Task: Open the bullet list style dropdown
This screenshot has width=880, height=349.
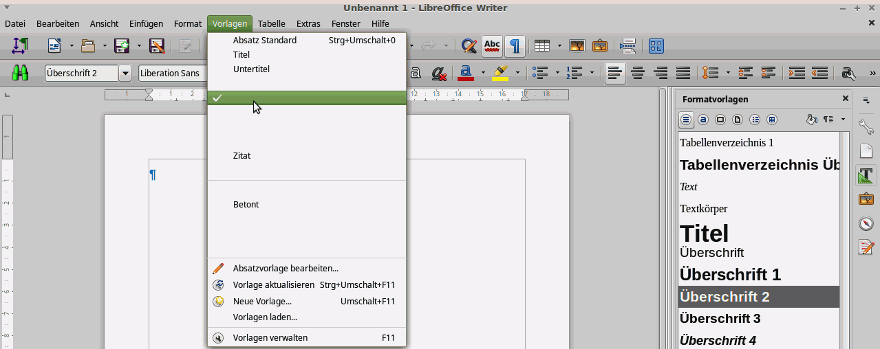Action: (x=556, y=73)
